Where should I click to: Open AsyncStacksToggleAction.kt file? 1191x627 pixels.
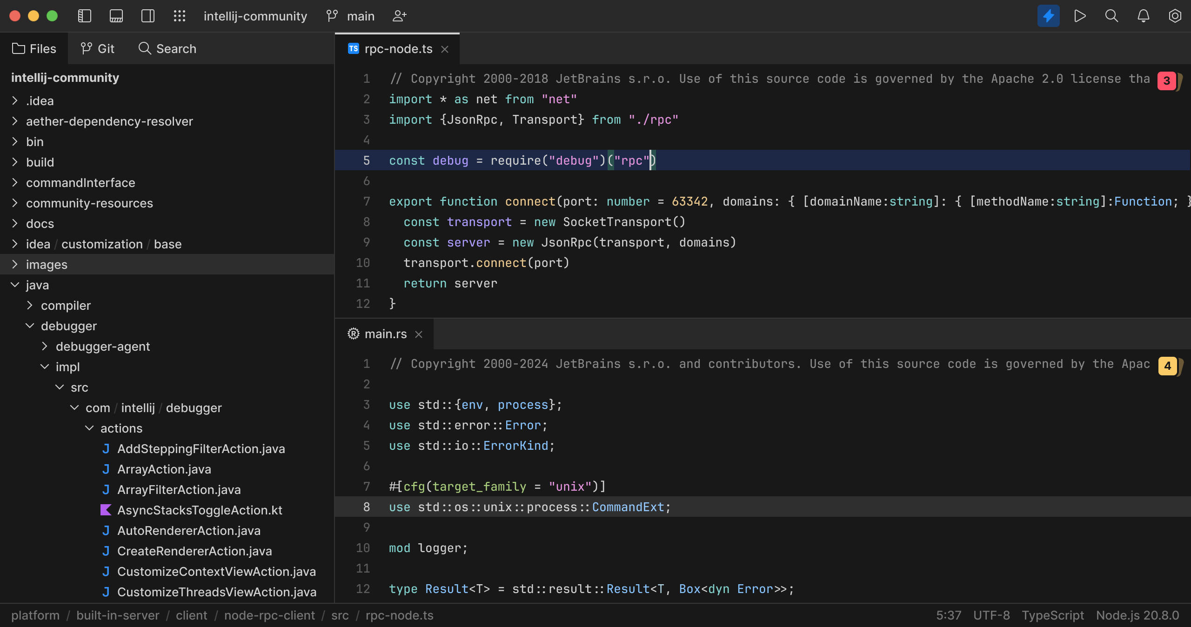200,510
